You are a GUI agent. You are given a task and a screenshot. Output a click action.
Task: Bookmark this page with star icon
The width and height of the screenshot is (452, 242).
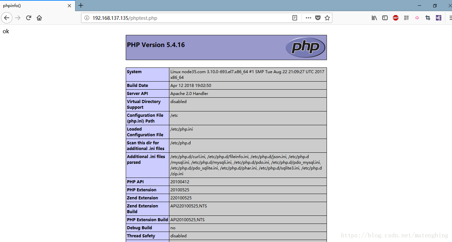pos(327,18)
